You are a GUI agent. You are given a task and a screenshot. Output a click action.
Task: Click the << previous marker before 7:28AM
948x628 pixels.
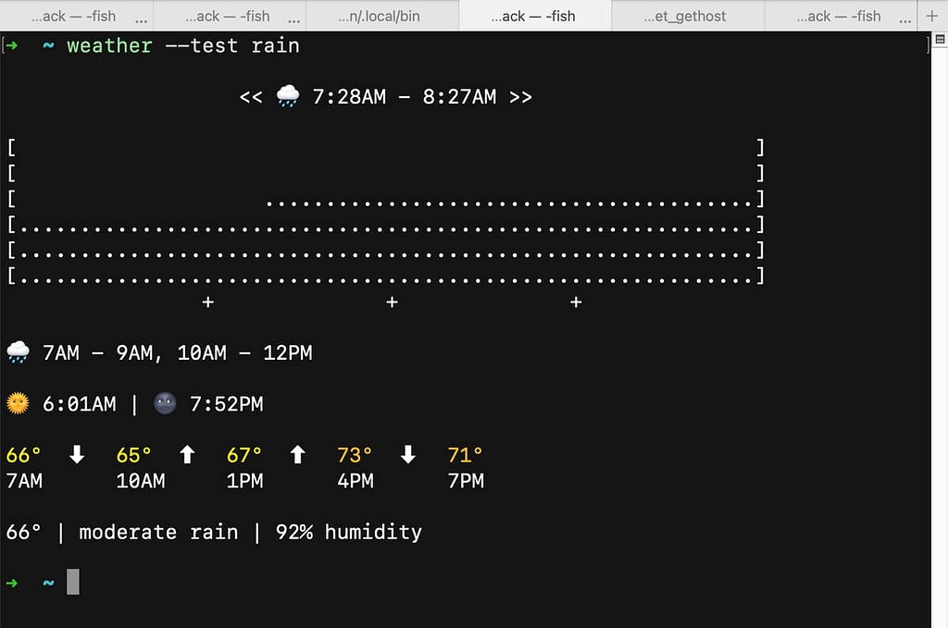click(251, 97)
